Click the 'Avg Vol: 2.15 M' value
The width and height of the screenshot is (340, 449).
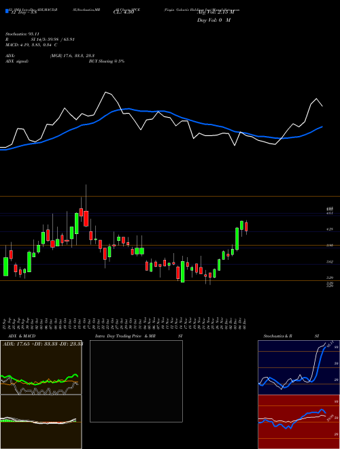pyautogui.click(x=216, y=13)
